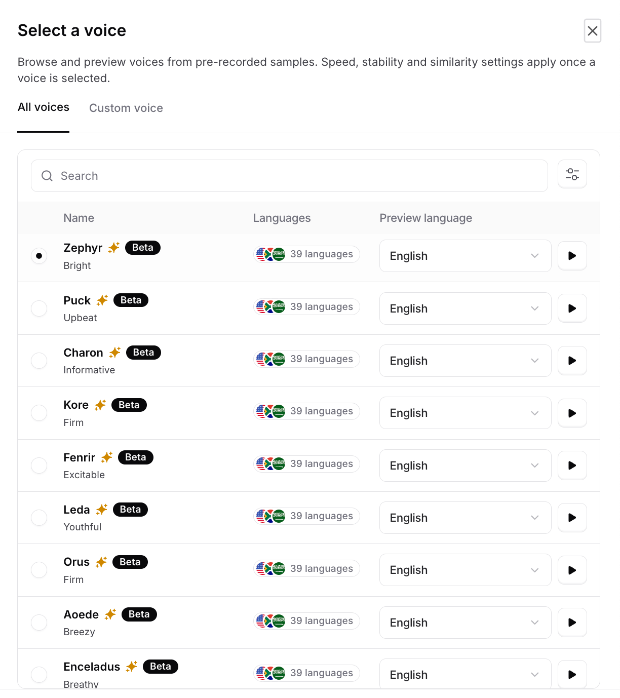
Task: Select the Orus voice radio button
Action: [39, 570]
